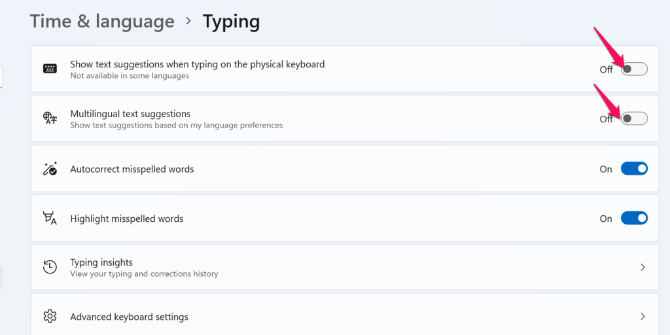
Task: Click the breadcrumb chevron before Typing
Action: pyautogui.click(x=188, y=21)
